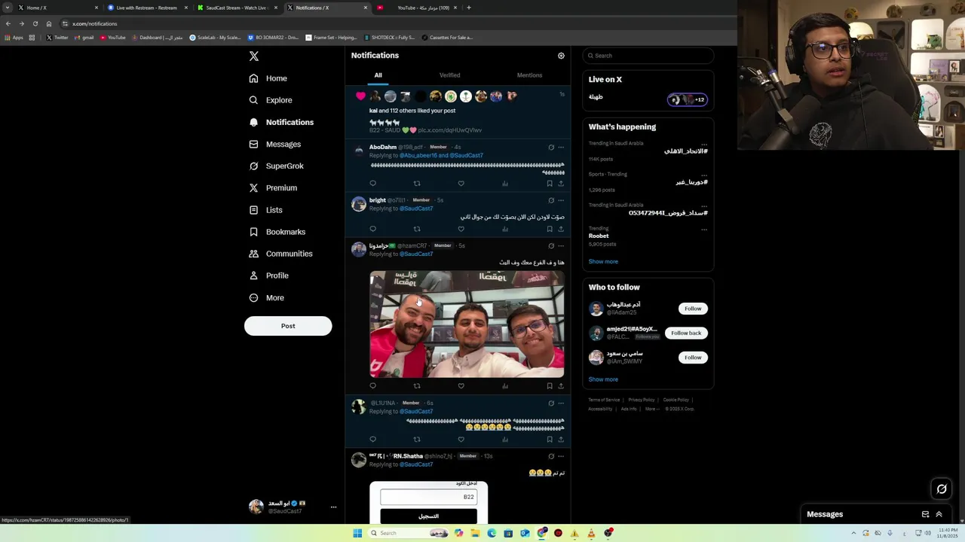
Task: Open more options on @L1U1NA's post
Action: click(x=561, y=403)
